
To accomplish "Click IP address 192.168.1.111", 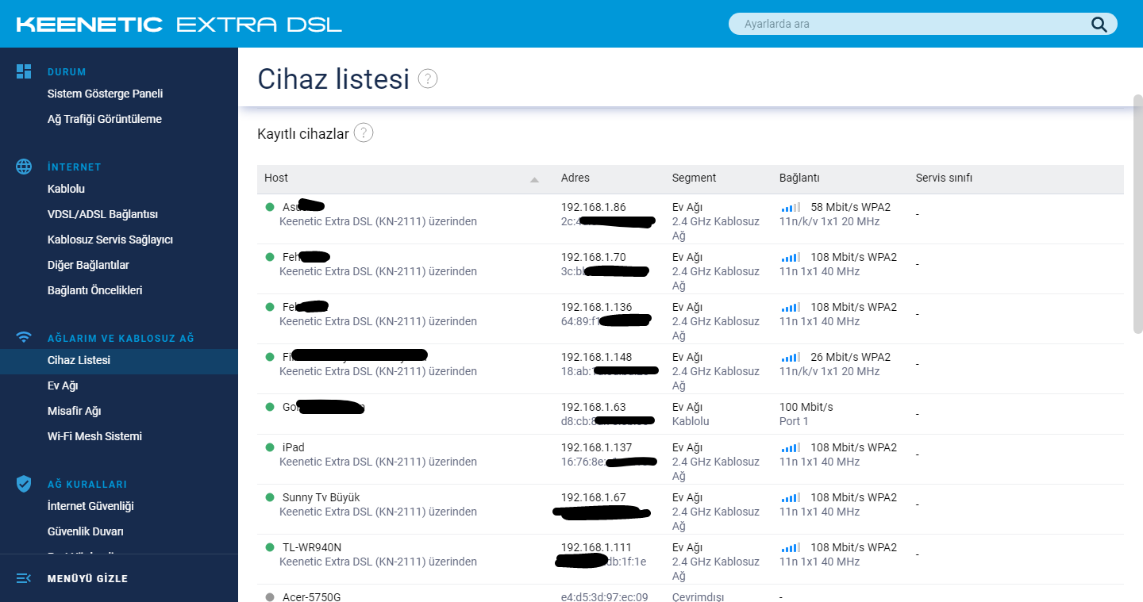I will pos(597,547).
